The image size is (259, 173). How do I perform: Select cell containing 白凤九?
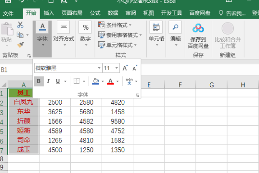point(23,102)
